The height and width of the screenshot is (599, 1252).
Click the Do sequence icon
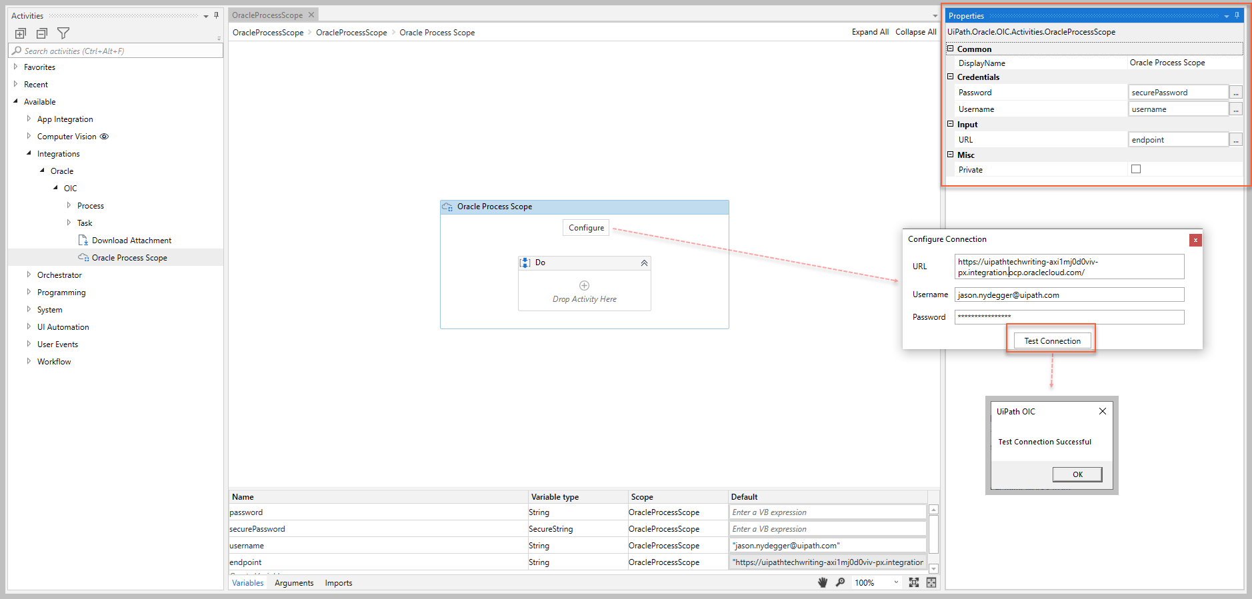525,263
